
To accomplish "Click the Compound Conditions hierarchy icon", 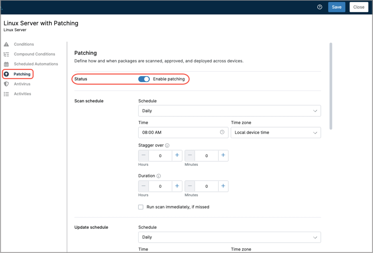I will point(6,54).
